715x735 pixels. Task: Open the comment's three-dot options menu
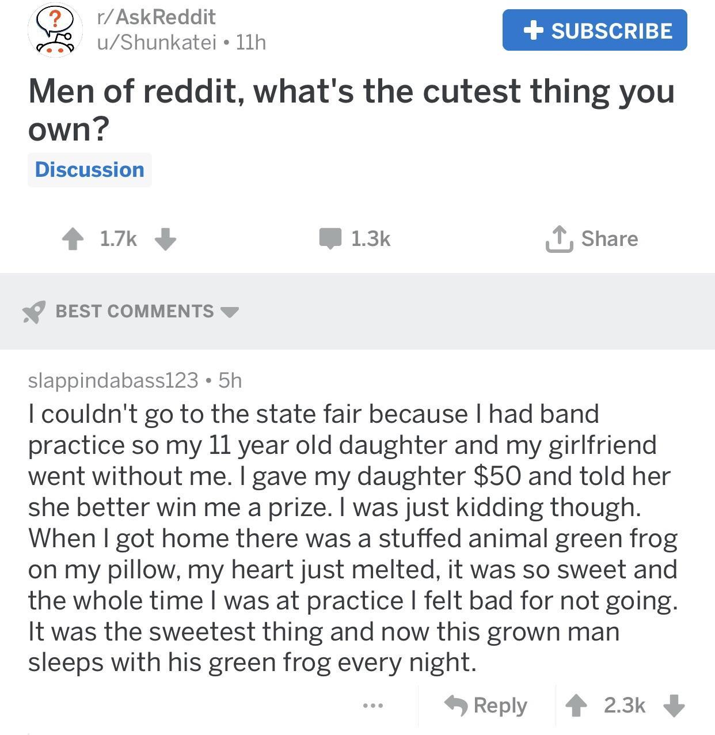(372, 705)
